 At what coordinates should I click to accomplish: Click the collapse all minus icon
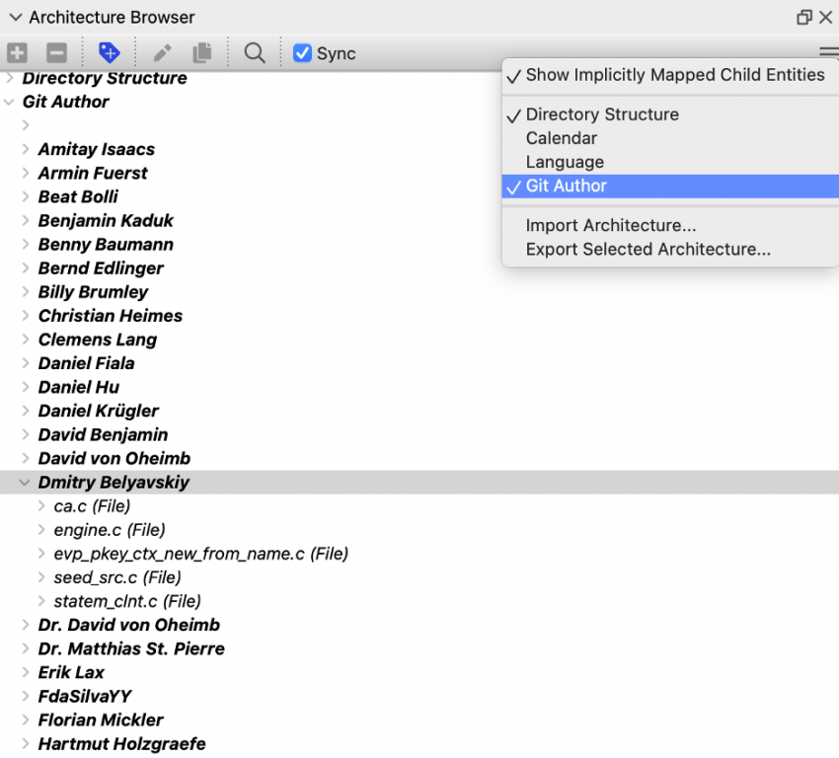[57, 53]
